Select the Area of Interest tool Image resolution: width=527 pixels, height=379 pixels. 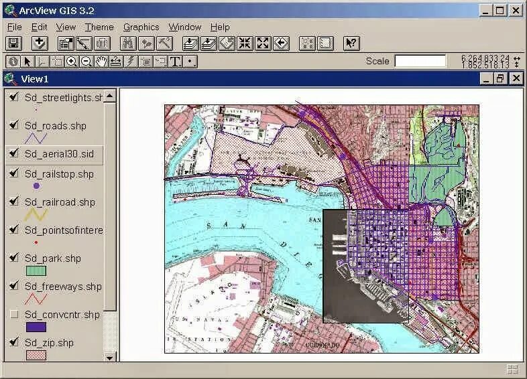click(x=145, y=62)
